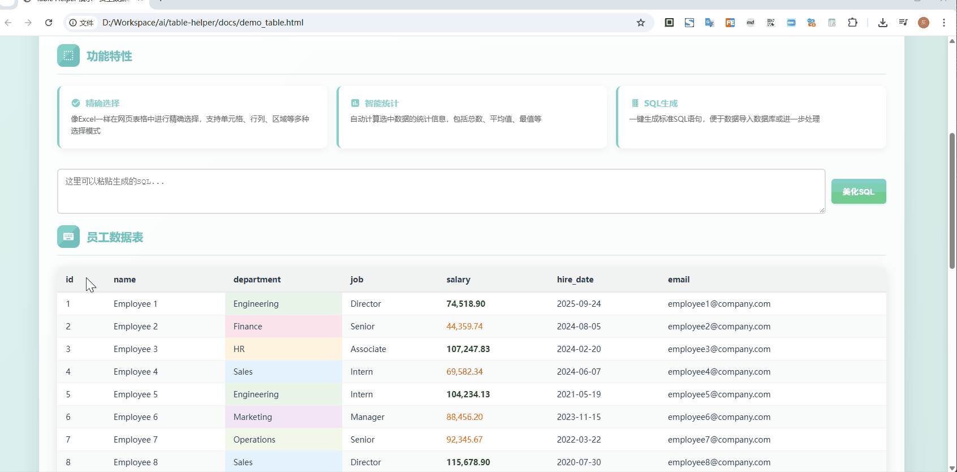Click the page's vertical scrollbar thumb
The width and height of the screenshot is (957, 472).
pyautogui.click(x=952, y=201)
